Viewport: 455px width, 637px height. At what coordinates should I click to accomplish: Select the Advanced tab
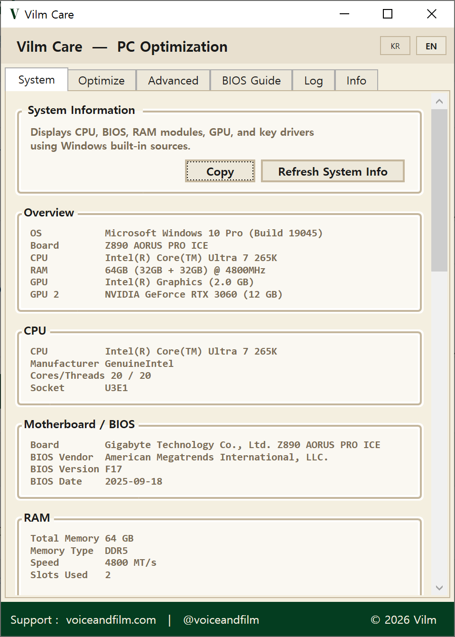(173, 80)
